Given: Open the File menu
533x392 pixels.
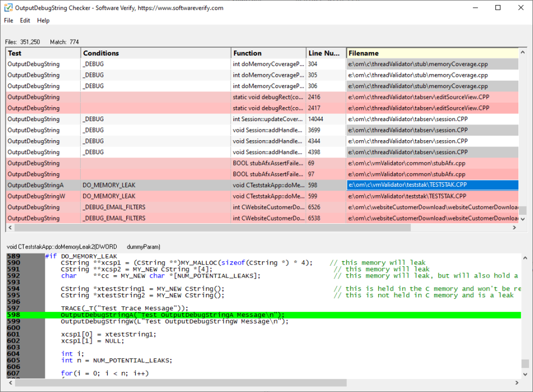Looking at the screenshot, I should 8,21.
